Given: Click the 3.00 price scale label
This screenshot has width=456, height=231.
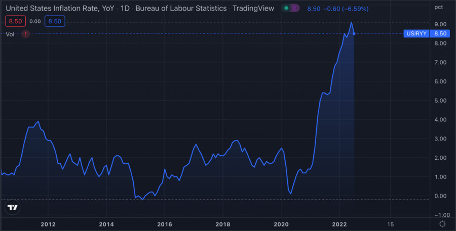Looking at the screenshot, I should 440,138.
